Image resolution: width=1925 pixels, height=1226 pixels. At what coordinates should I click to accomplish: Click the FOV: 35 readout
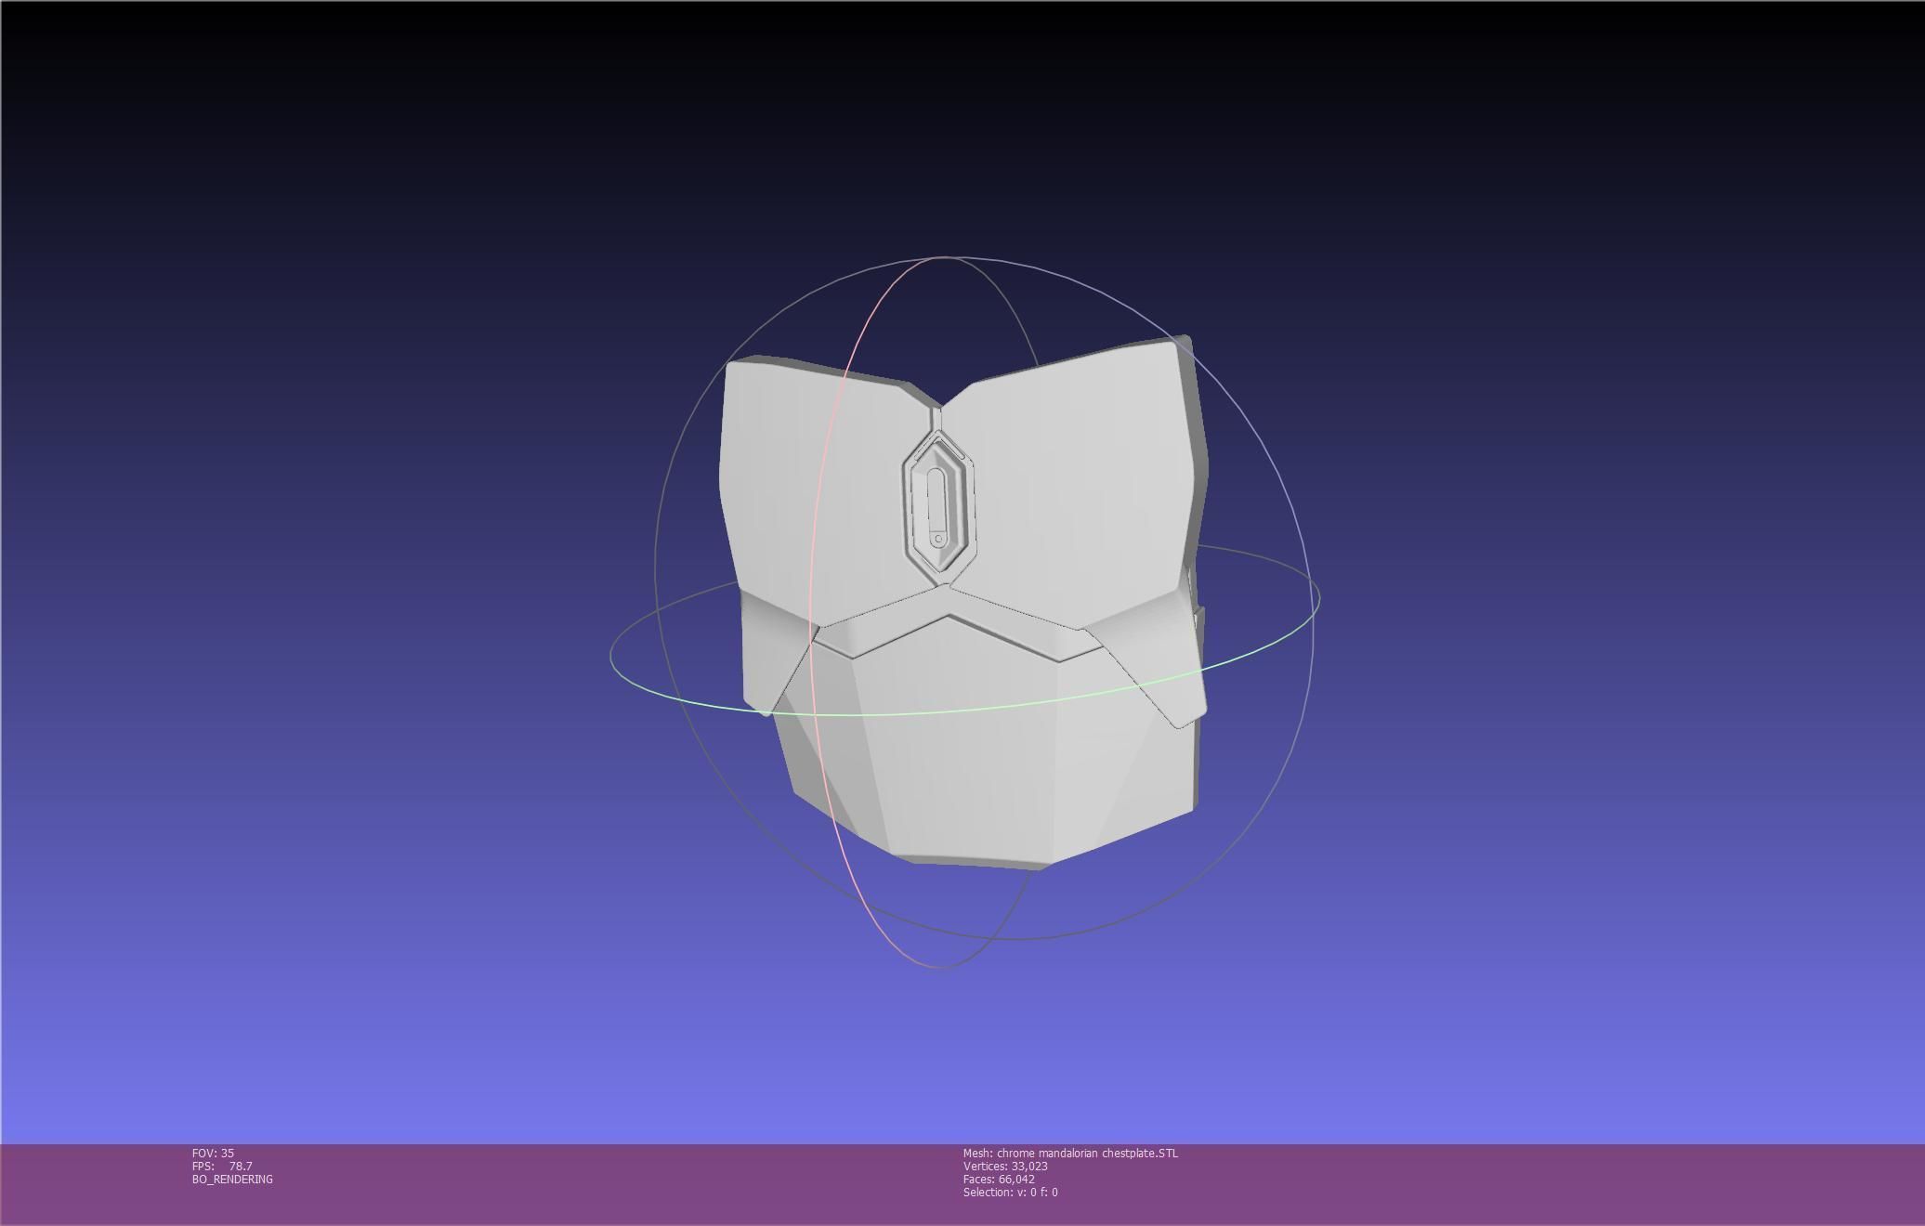pos(213,1153)
